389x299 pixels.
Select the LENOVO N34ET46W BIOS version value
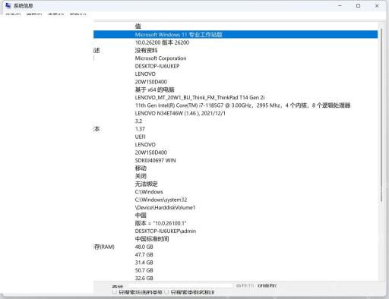point(180,113)
